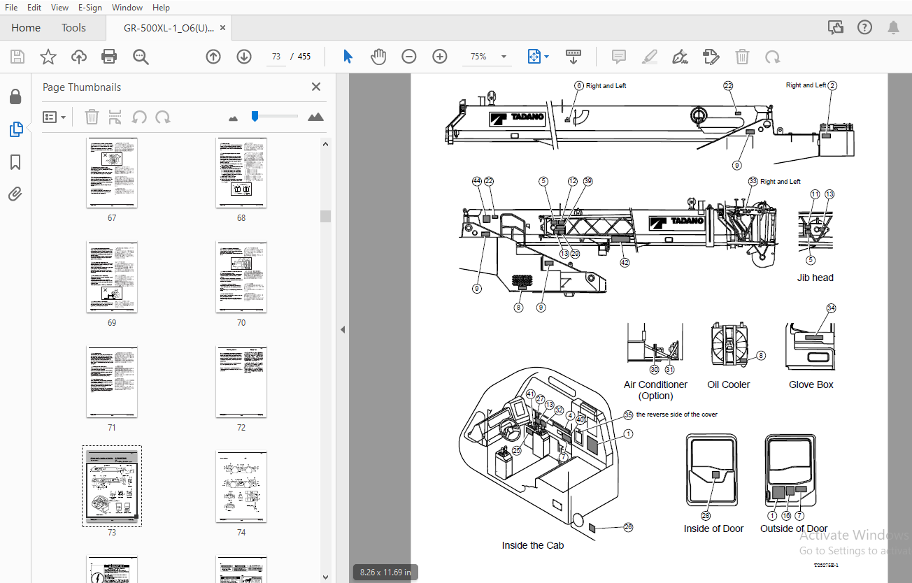Select page 72 thumbnail

click(241, 382)
